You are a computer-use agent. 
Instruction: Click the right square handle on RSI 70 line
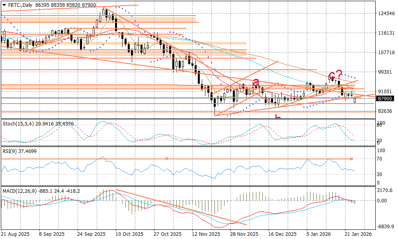351,159
